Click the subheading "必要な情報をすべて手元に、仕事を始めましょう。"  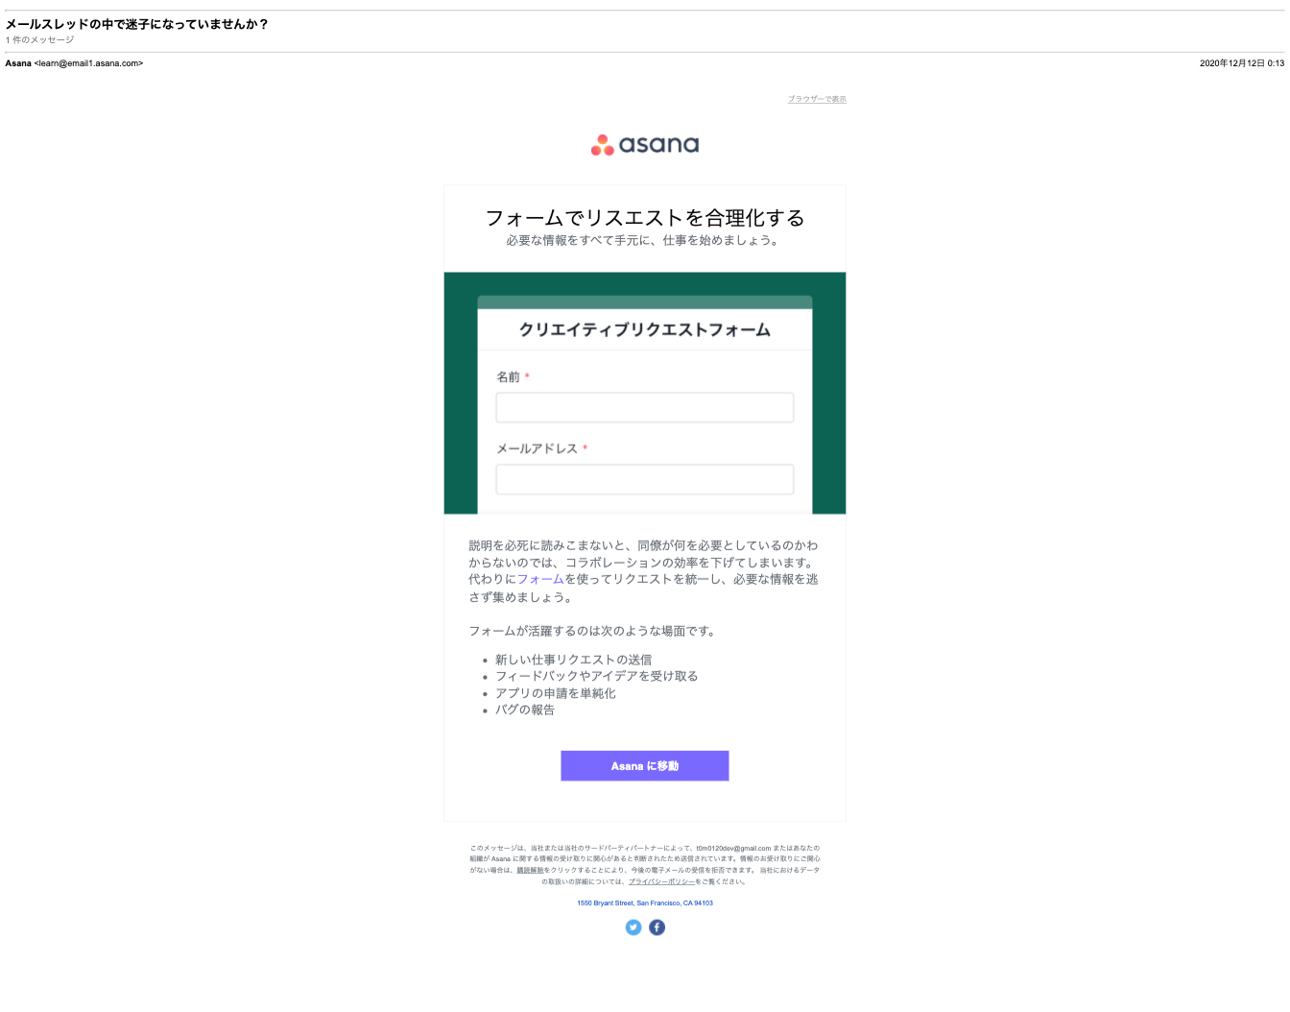tap(645, 241)
